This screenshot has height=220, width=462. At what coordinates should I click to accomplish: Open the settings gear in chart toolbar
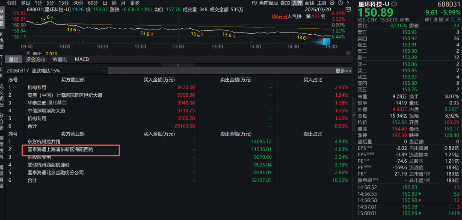click(332, 3)
